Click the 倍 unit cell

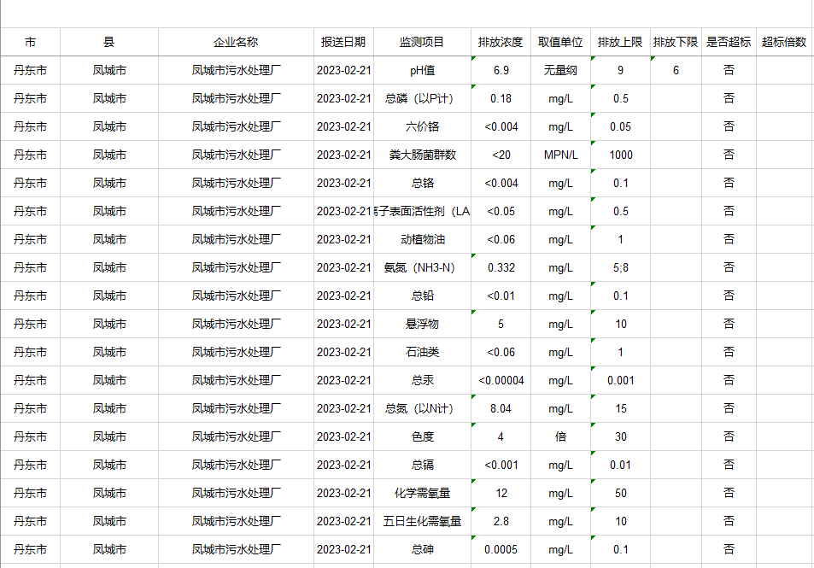tap(560, 436)
